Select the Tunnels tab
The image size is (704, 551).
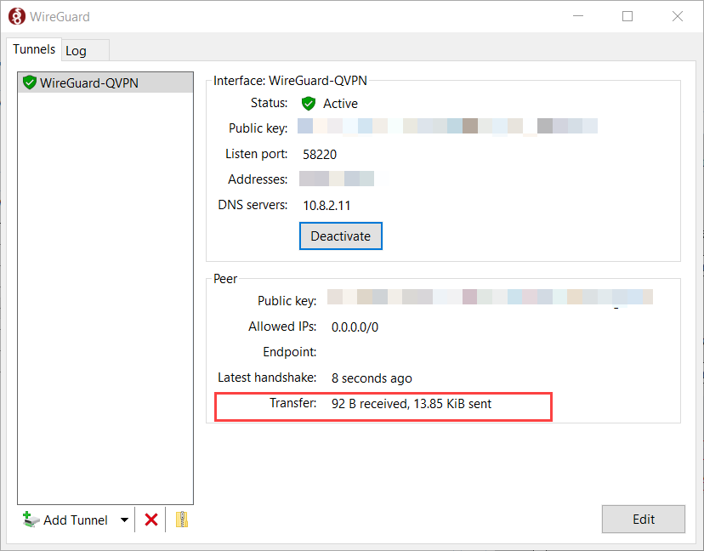(34, 49)
